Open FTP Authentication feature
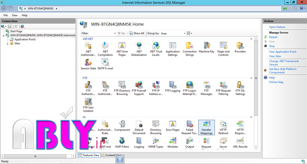Screen dimensions: 307x164 [x=88, y=88]
